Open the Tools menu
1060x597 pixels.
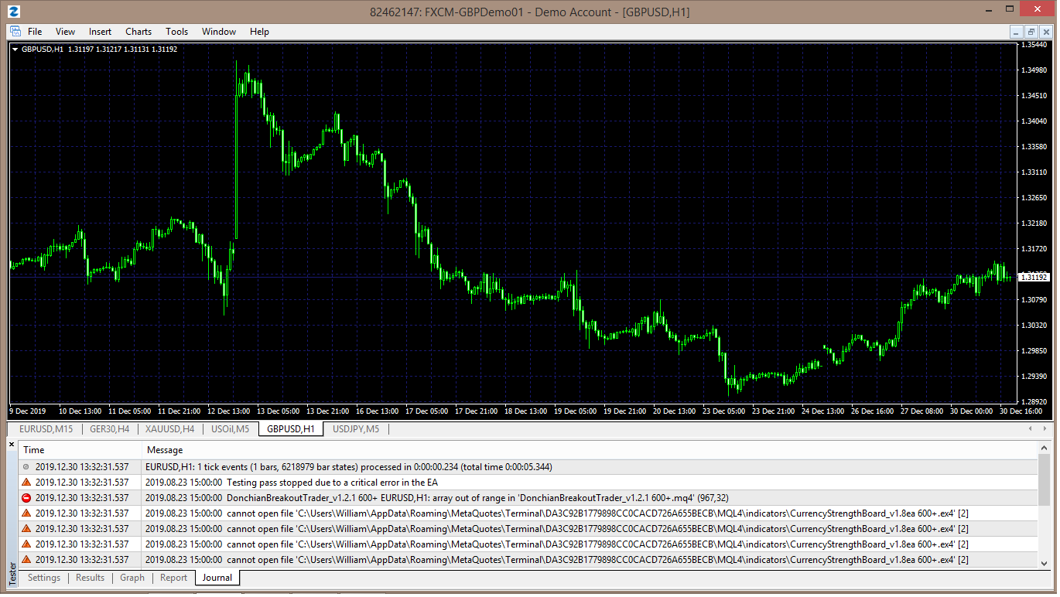click(x=176, y=32)
